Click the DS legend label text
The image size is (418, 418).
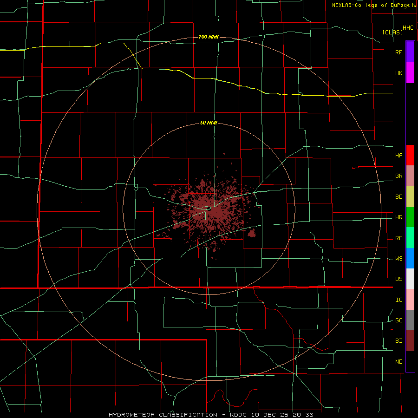point(399,279)
